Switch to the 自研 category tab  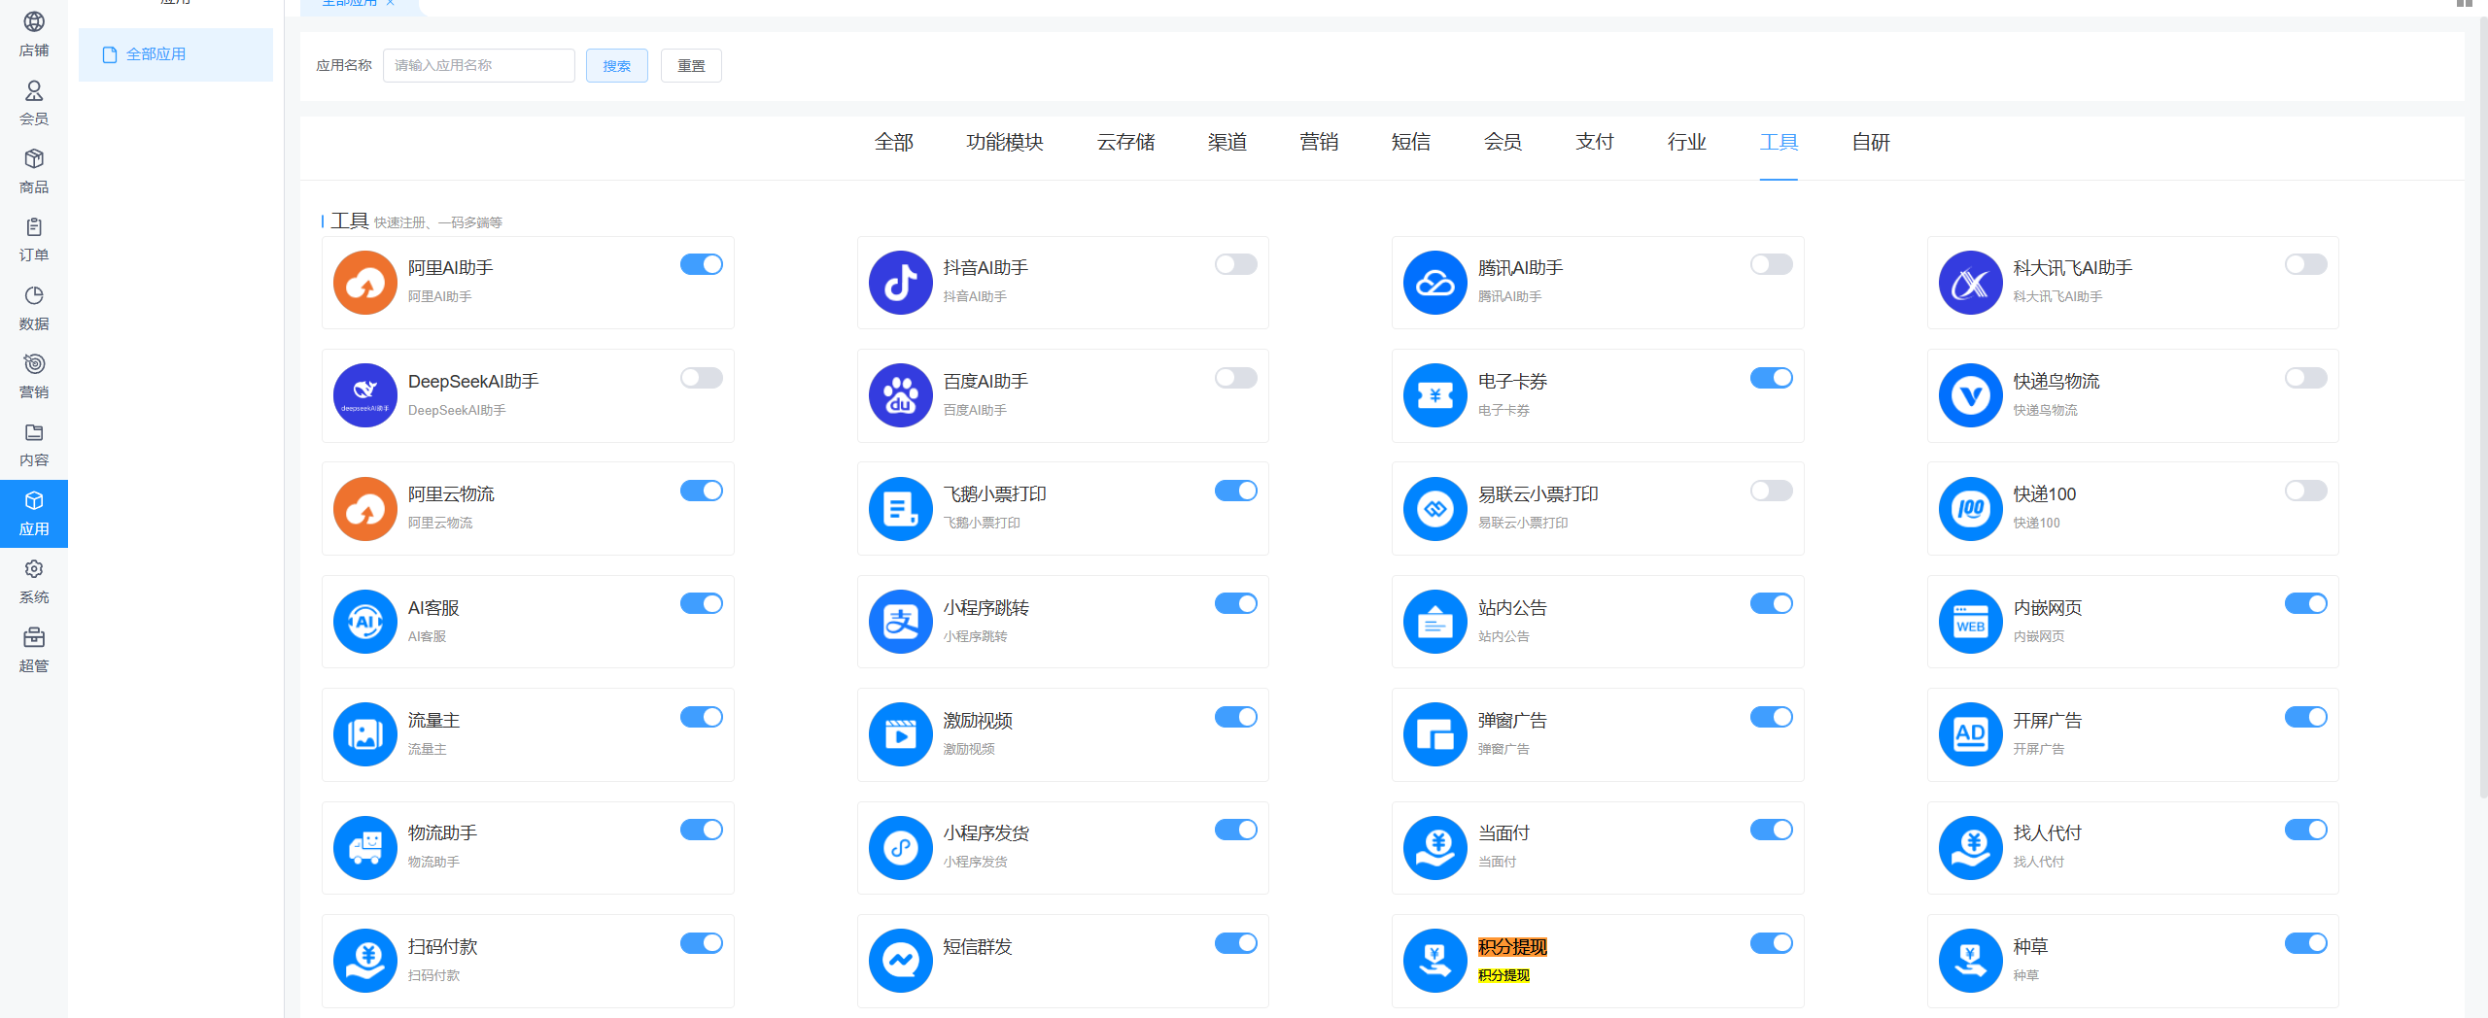coord(1871,143)
